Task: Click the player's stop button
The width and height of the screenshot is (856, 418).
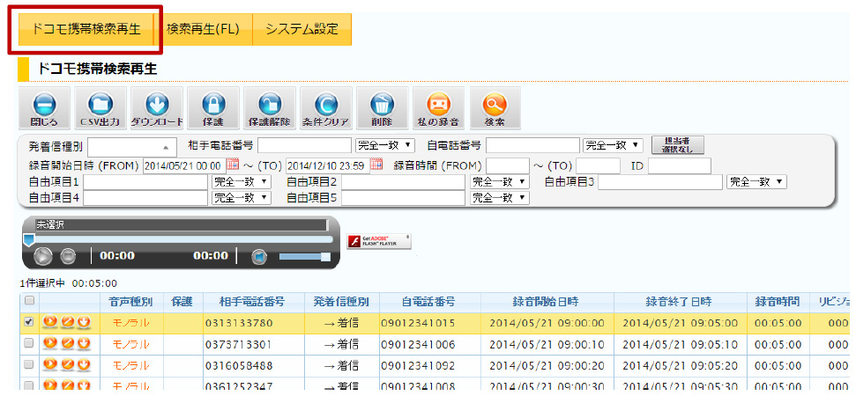Action: coord(68,256)
